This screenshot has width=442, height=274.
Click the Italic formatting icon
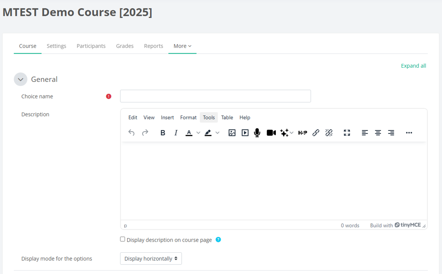coord(176,133)
